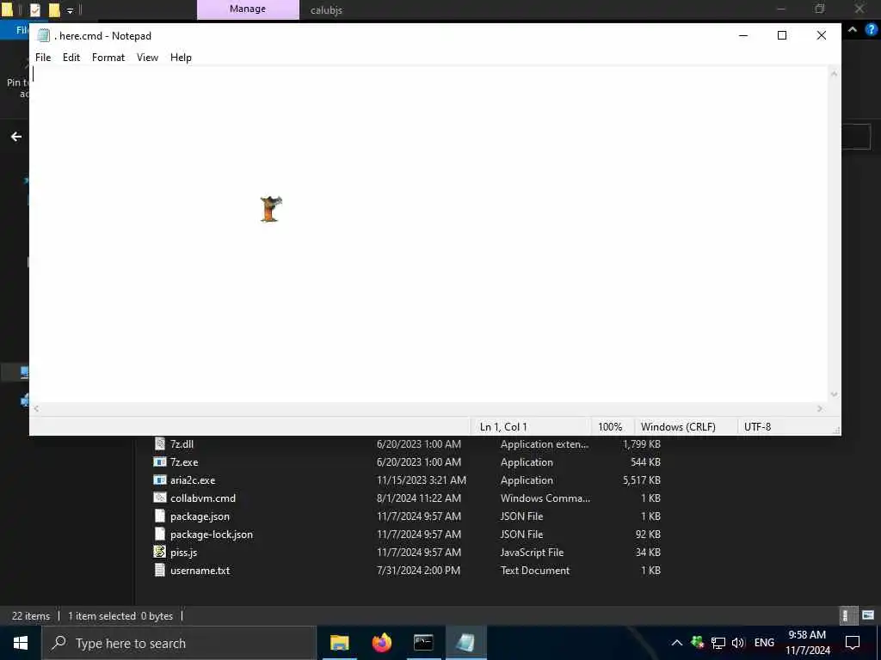Click the Explorer back arrow button
Screen dimensions: 881x660
coord(16,137)
